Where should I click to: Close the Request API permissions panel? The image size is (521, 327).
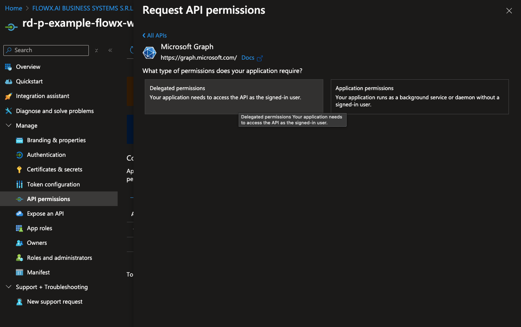tap(509, 11)
